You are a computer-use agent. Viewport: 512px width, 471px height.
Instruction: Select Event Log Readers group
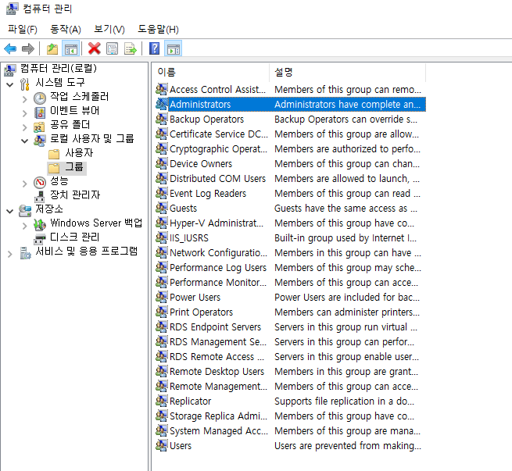click(x=208, y=194)
